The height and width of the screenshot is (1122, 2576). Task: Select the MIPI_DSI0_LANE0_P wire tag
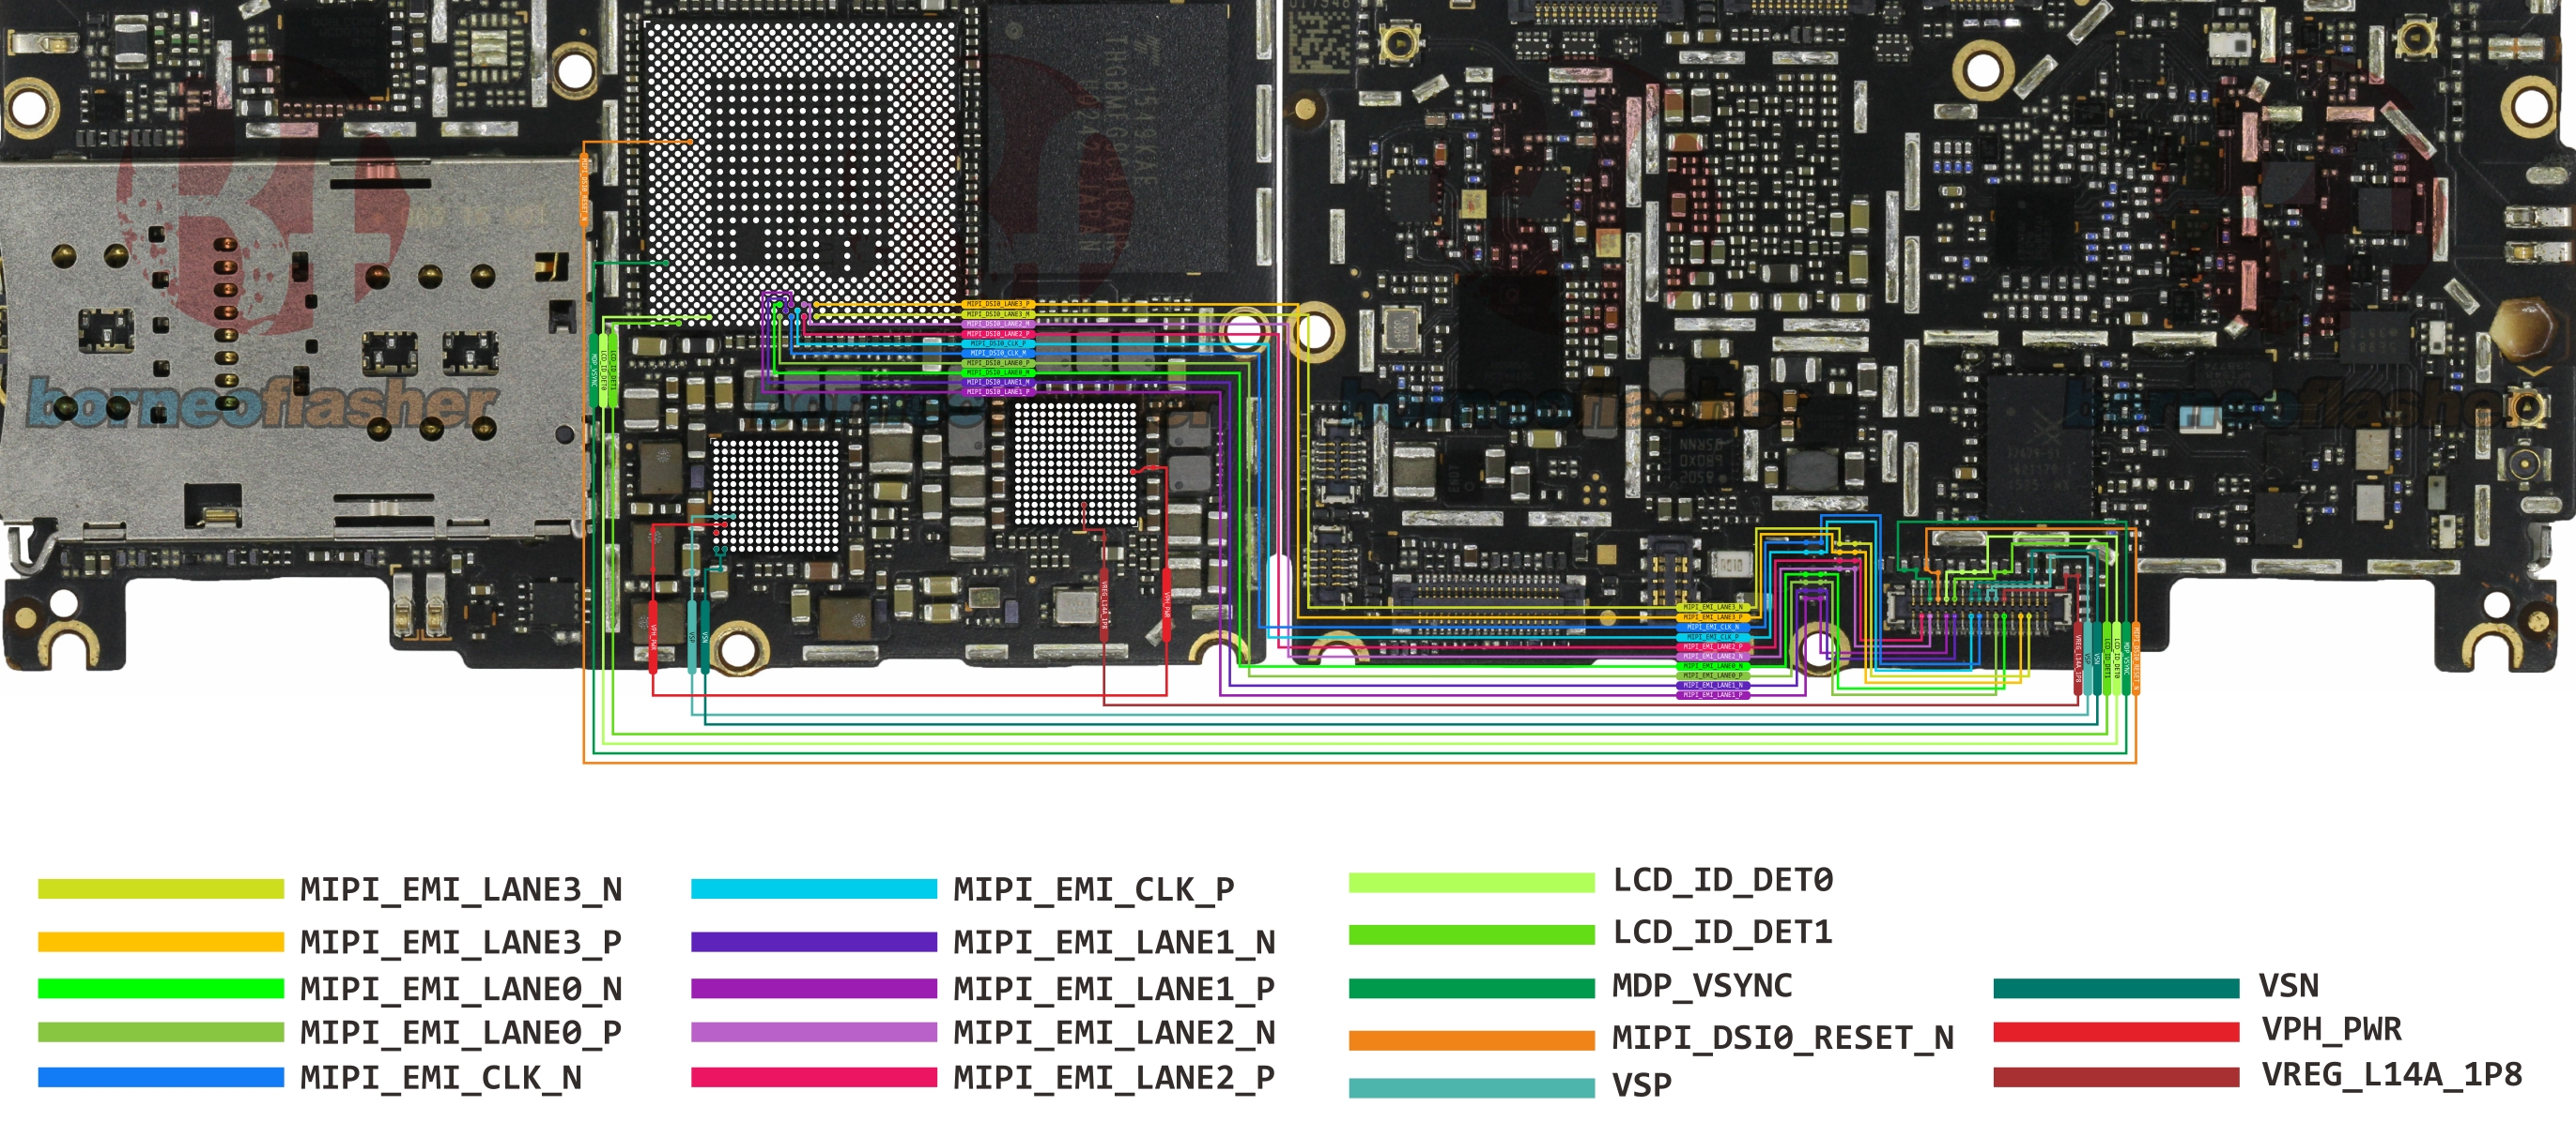pos(999,363)
